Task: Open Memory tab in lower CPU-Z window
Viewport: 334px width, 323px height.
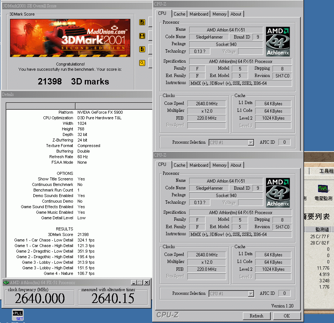Action: (x=219, y=165)
